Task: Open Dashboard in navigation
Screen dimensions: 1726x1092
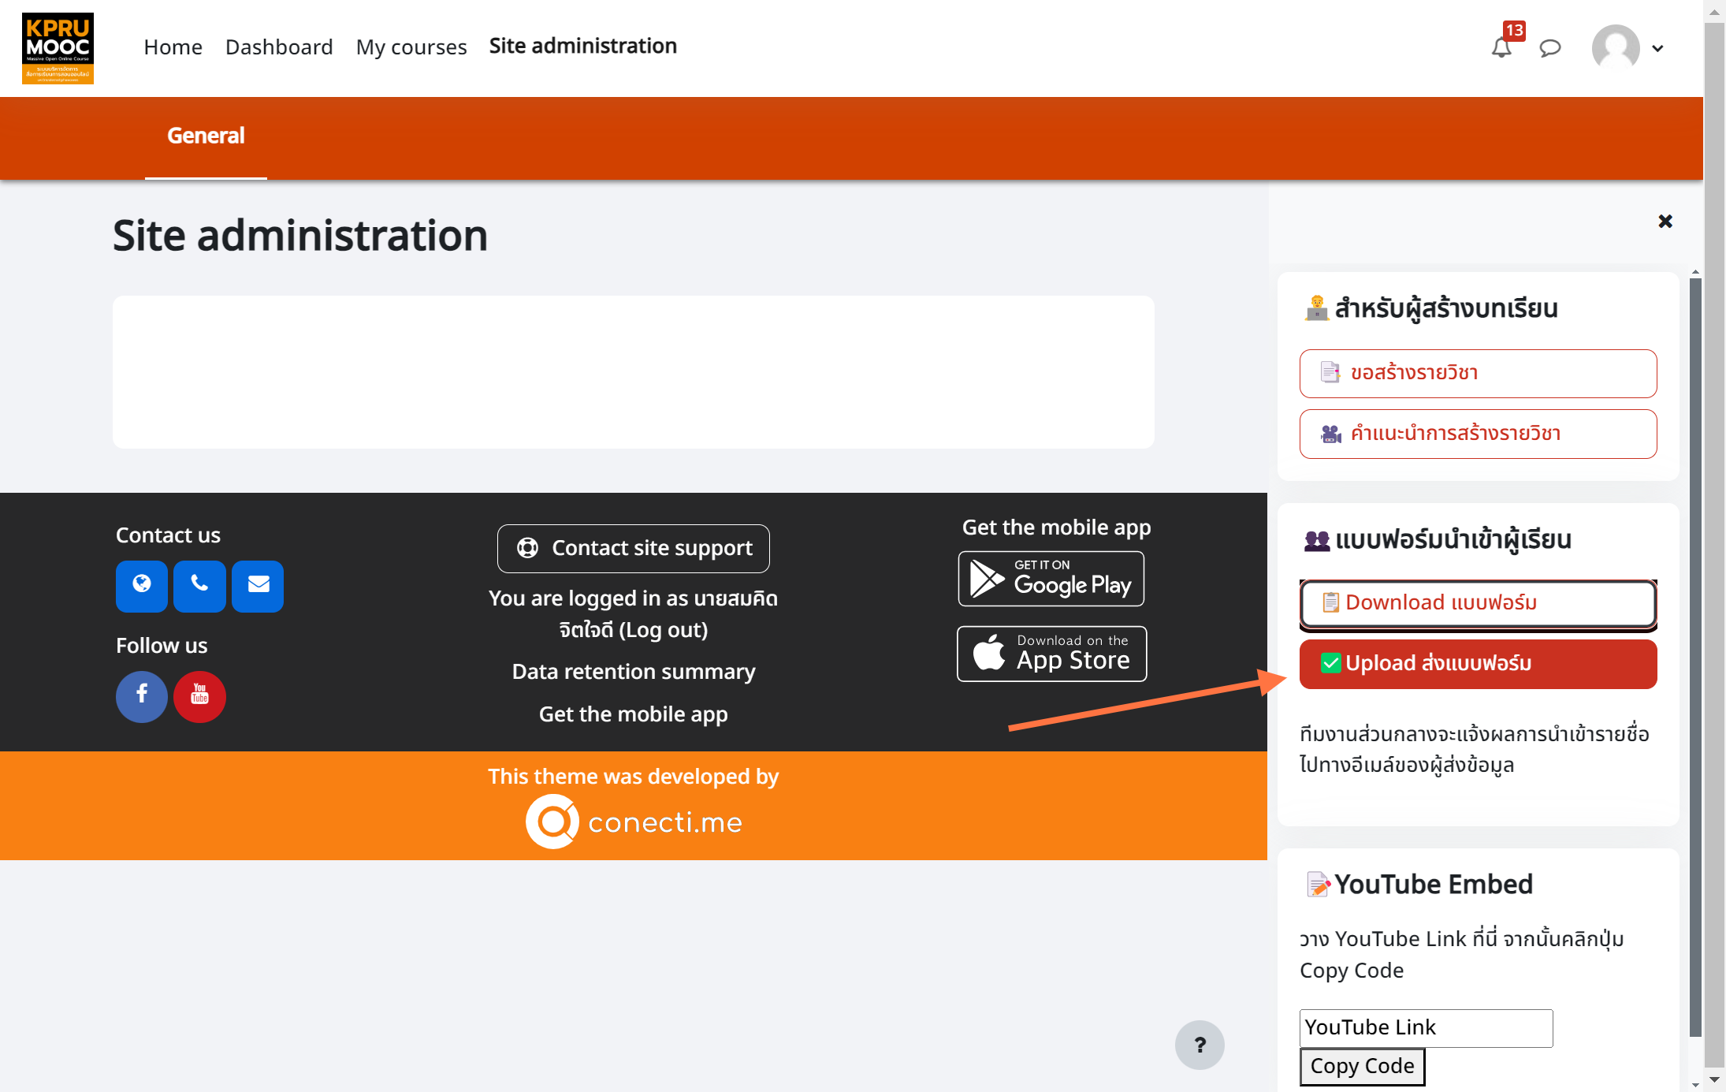Action: coord(279,47)
